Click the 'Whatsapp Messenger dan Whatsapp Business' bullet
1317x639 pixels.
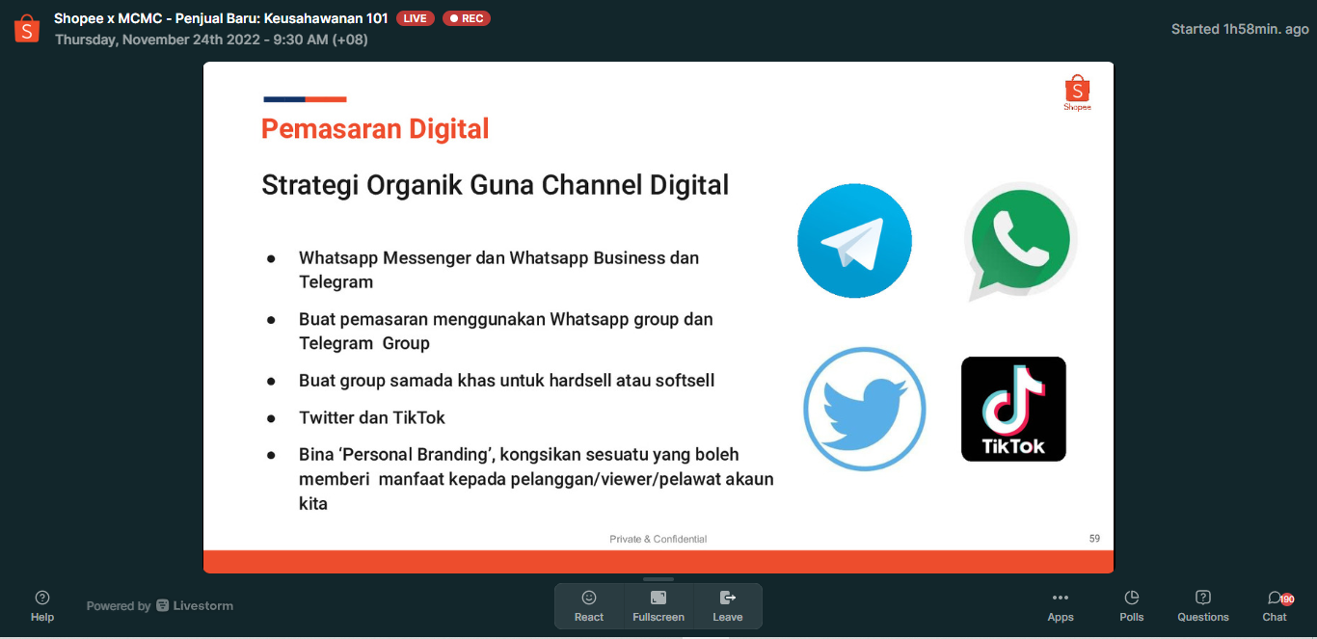point(498,270)
